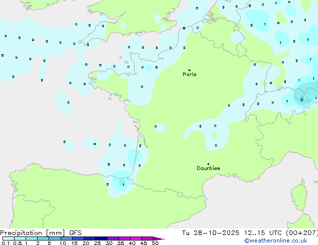Select the 1–2 mm legend color swatch
The height and width of the screenshot is (245, 318).
coord(32,238)
